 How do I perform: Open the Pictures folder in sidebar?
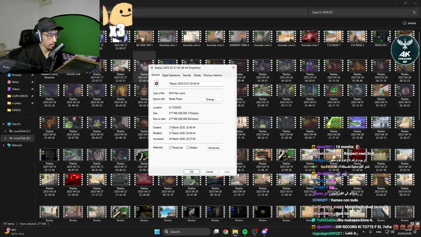(x=16, y=75)
